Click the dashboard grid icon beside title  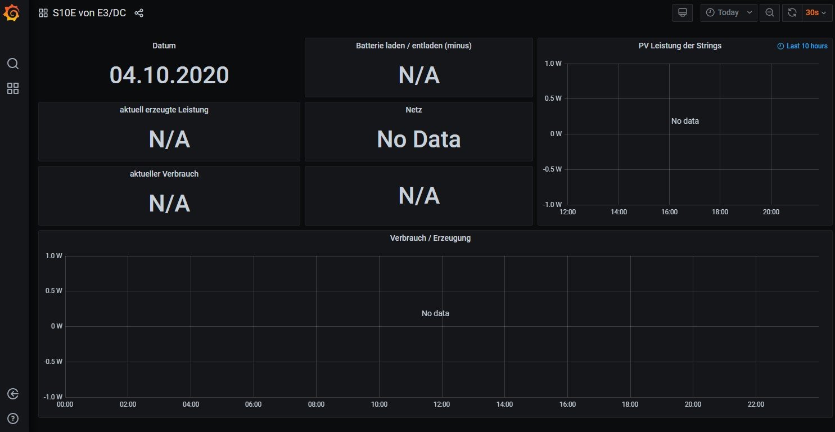[43, 13]
